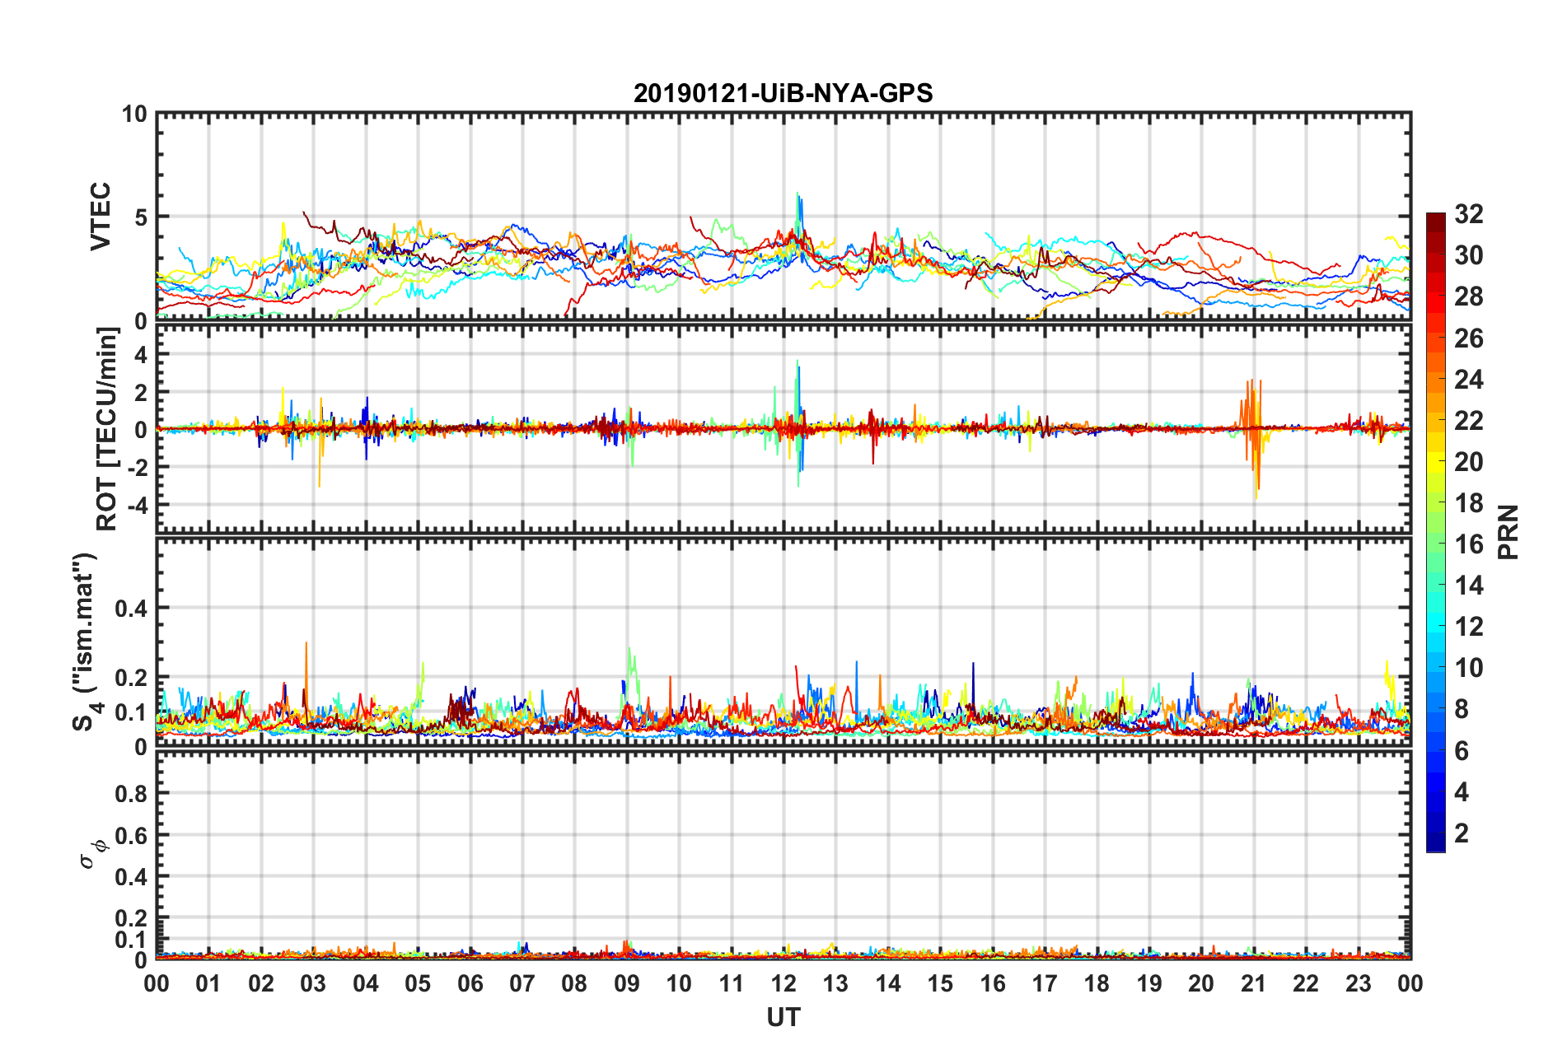Screen dimensions: 1567x1064
Task: Select hour 06 on the UT axis
Action: [x=470, y=983]
